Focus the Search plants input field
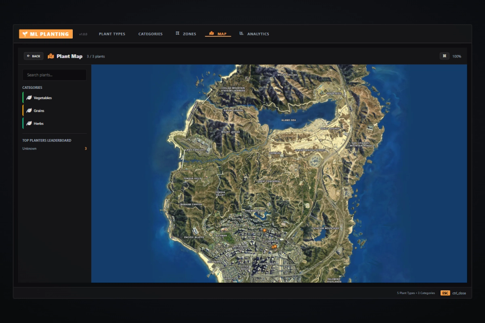Image resolution: width=485 pixels, height=323 pixels. click(55, 75)
